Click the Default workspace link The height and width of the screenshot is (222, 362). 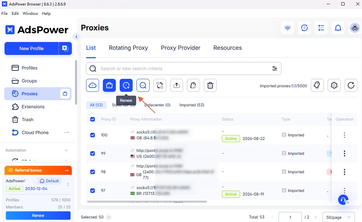[x=49, y=181]
